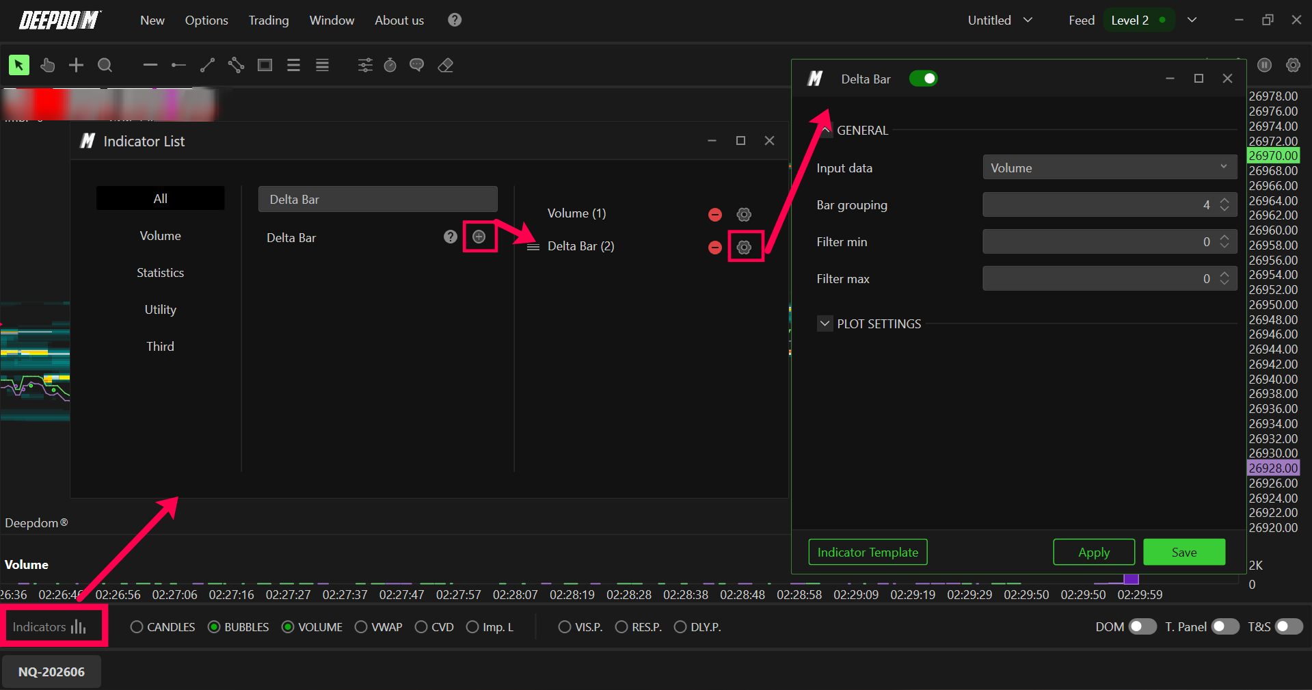1312x690 pixels.
Task: Switch on the T&S toggle
Action: pyautogui.click(x=1289, y=626)
